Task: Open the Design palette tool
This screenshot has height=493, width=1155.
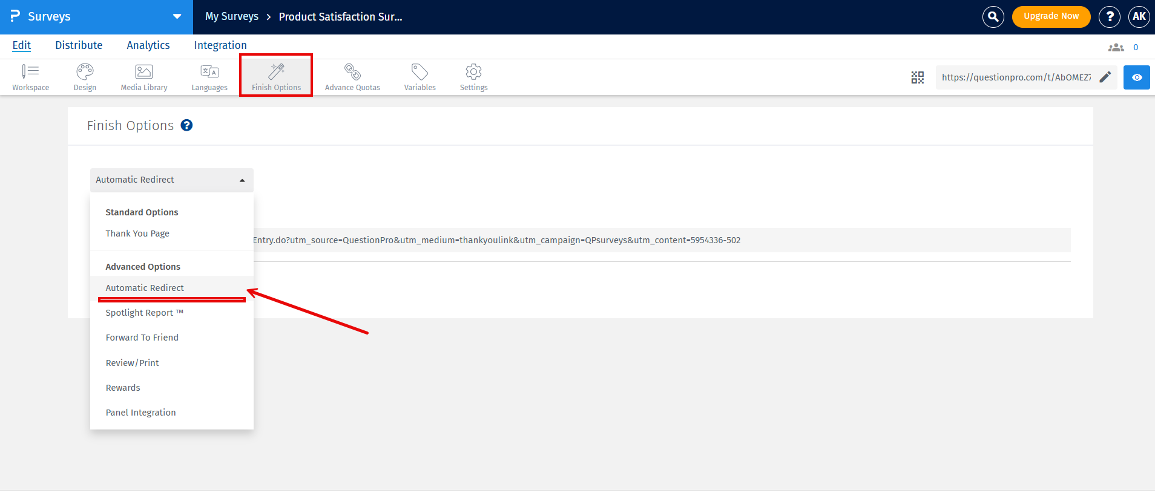Action: pos(85,77)
